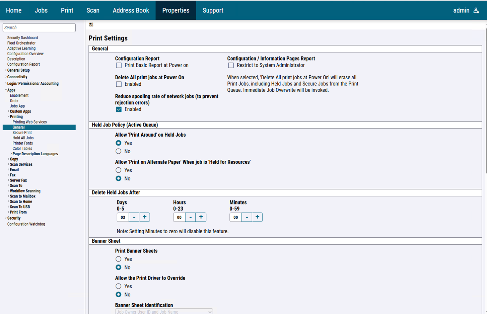Decrease Hours with the minus stepper

(x=190, y=217)
